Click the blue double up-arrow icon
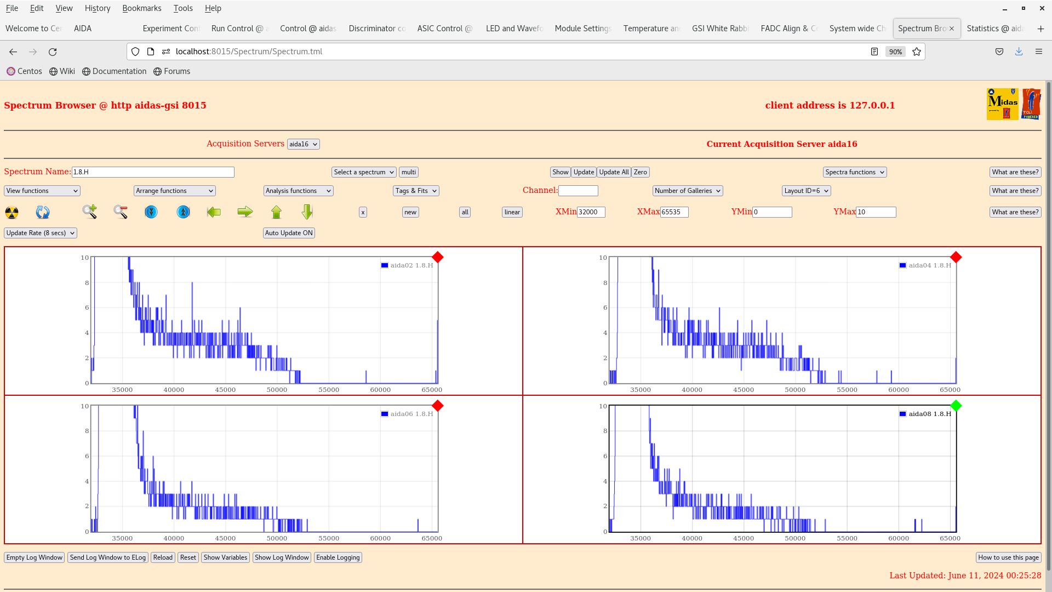The width and height of the screenshot is (1052, 592). click(x=183, y=212)
